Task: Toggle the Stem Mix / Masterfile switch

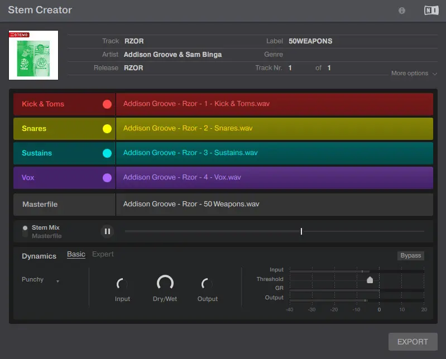Action: click(25, 231)
